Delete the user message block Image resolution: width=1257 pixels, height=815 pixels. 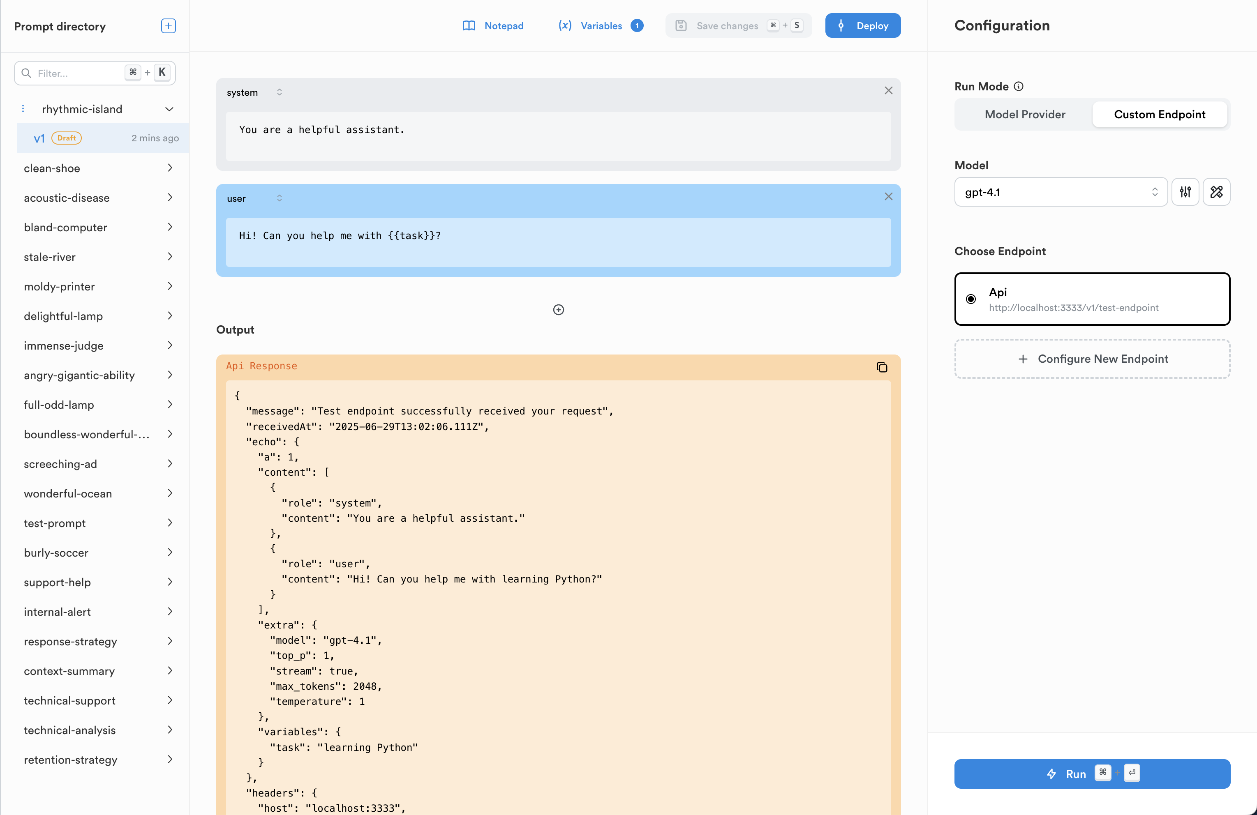click(x=888, y=197)
